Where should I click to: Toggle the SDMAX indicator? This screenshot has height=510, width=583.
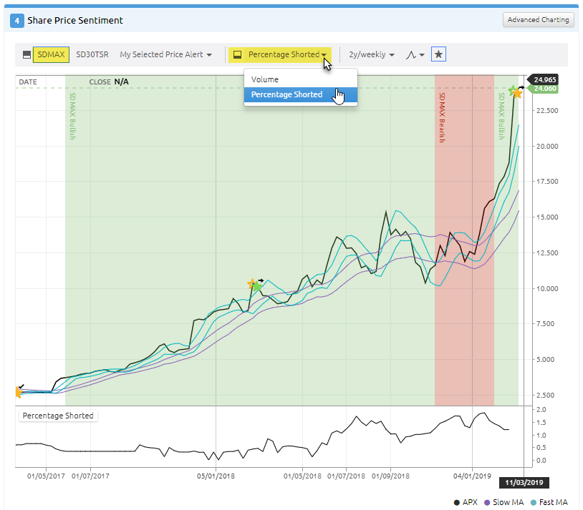[51, 54]
